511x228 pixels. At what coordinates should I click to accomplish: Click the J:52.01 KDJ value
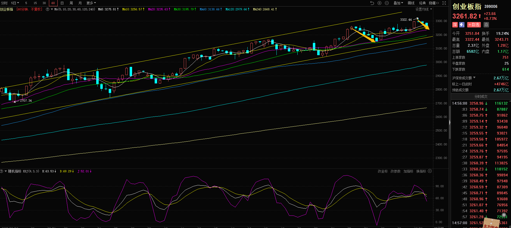click(85, 171)
